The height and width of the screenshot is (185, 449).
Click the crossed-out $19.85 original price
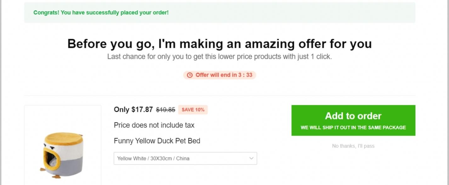coord(166,110)
